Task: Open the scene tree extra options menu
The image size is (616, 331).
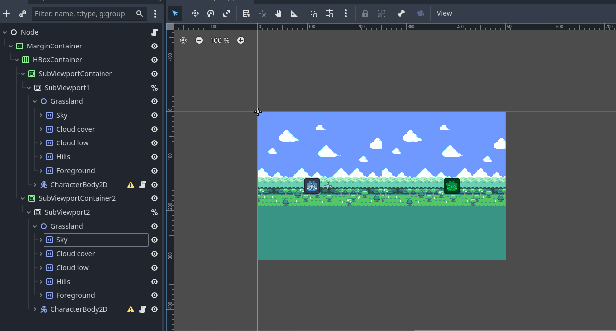Action: coord(155,13)
